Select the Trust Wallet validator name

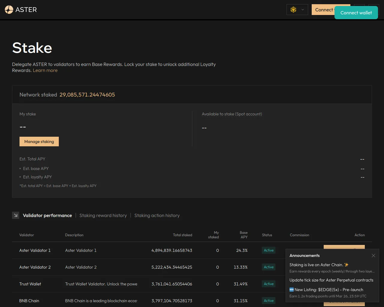tap(30, 284)
